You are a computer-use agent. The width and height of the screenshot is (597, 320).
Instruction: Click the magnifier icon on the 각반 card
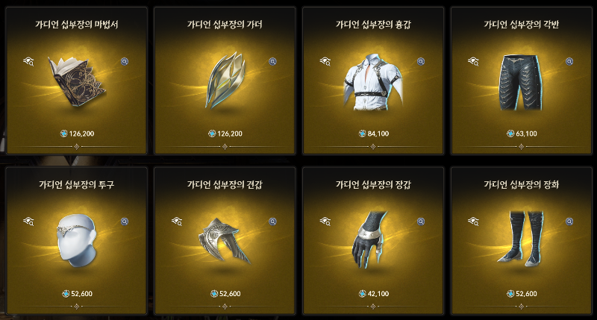click(569, 62)
